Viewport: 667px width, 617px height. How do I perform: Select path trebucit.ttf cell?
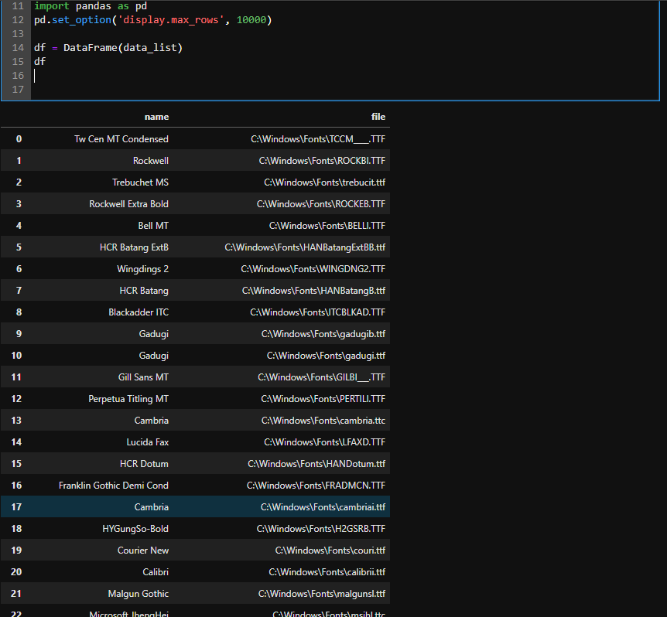coord(324,182)
